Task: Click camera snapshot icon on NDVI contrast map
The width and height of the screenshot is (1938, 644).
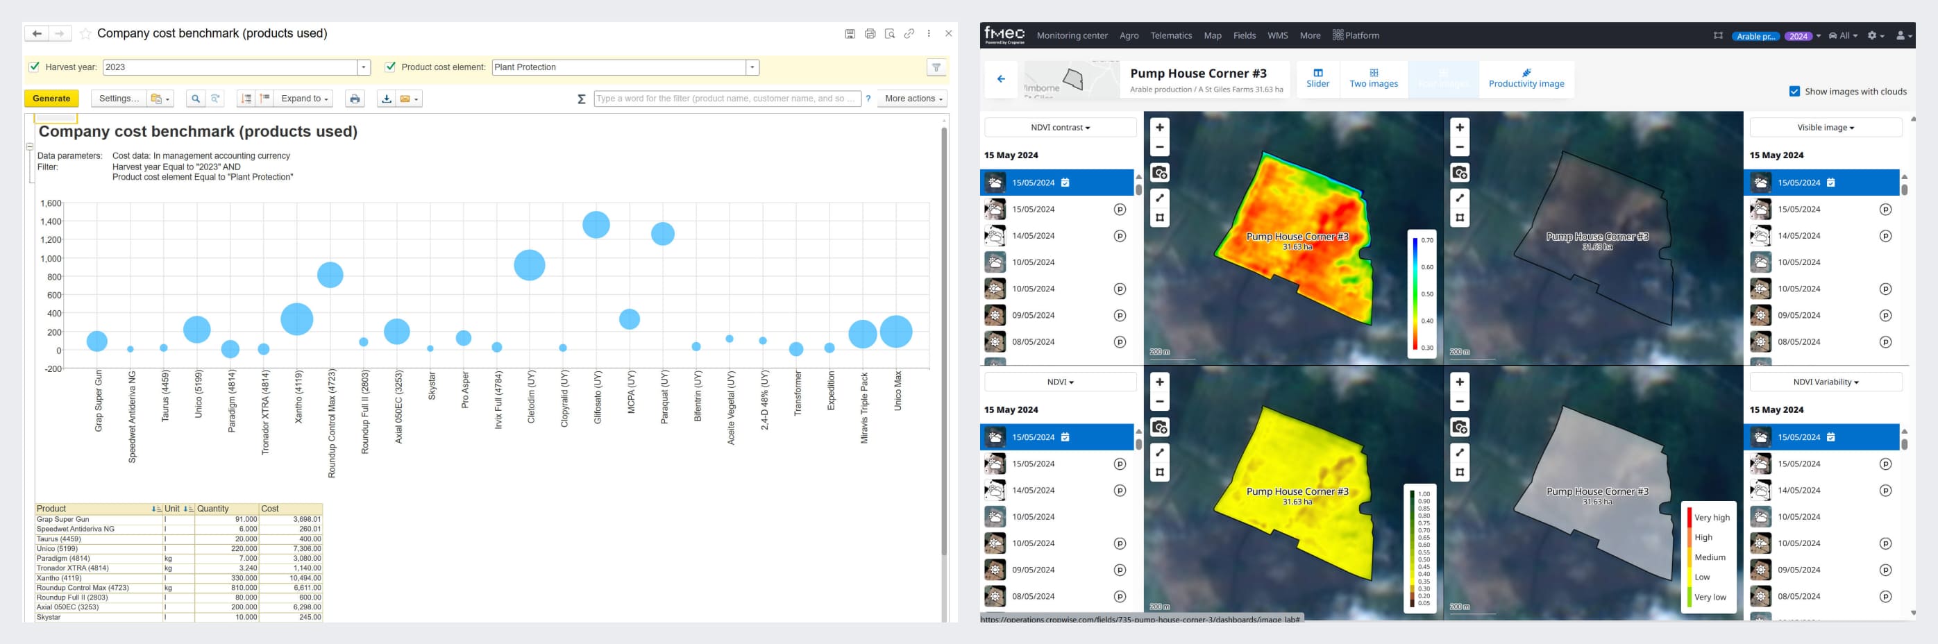Action: click(1159, 173)
